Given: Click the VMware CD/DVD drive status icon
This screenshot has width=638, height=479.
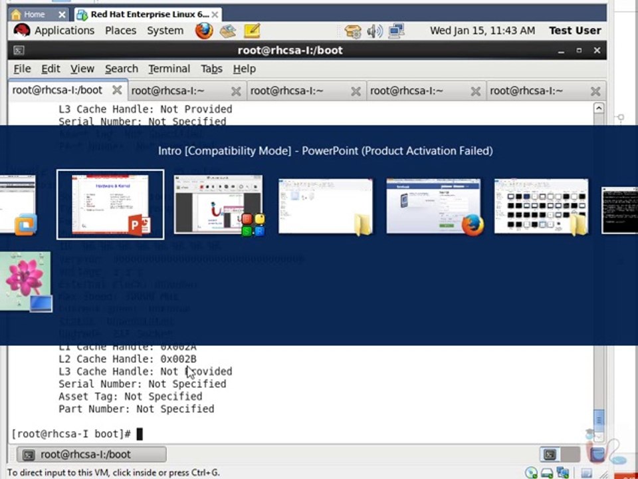Looking at the screenshot, I should tap(531, 472).
